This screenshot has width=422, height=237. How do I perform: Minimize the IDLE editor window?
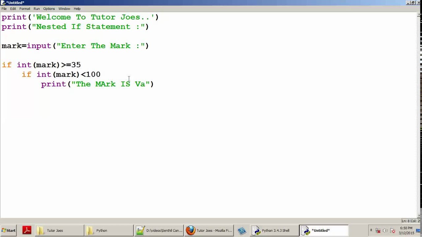coord(408,3)
